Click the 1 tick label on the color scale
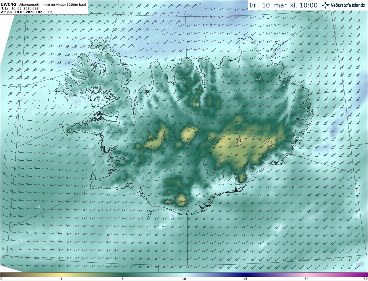Image resolution: width=368 pixels, height=281 pixels. pyautogui.click(x=62, y=279)
